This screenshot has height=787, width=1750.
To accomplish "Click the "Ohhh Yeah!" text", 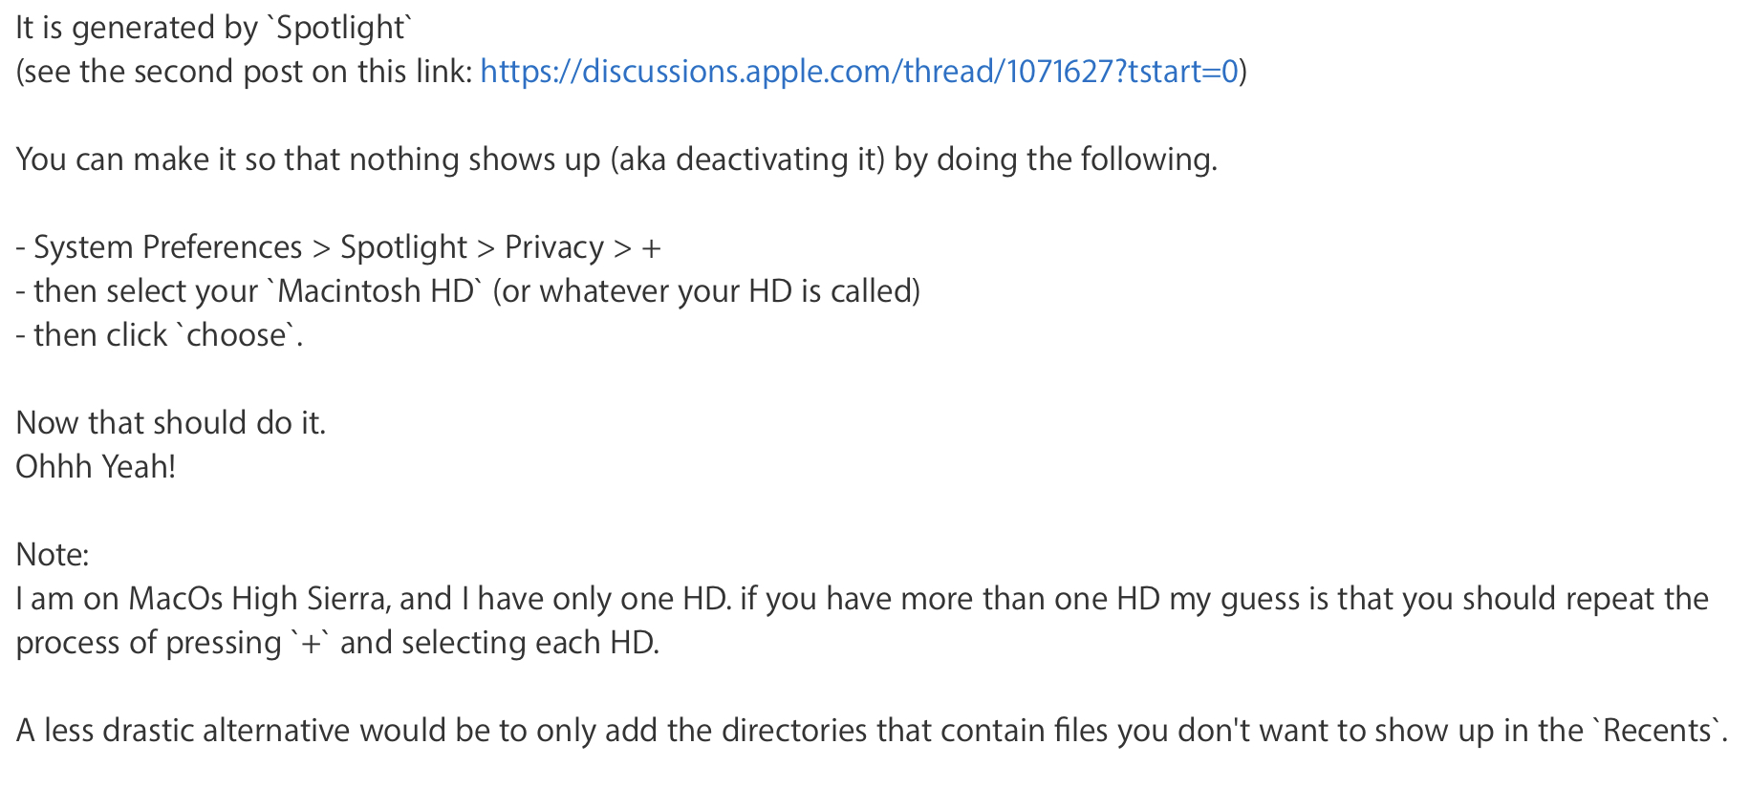I will pyautogui.click(x=96, y=467).
